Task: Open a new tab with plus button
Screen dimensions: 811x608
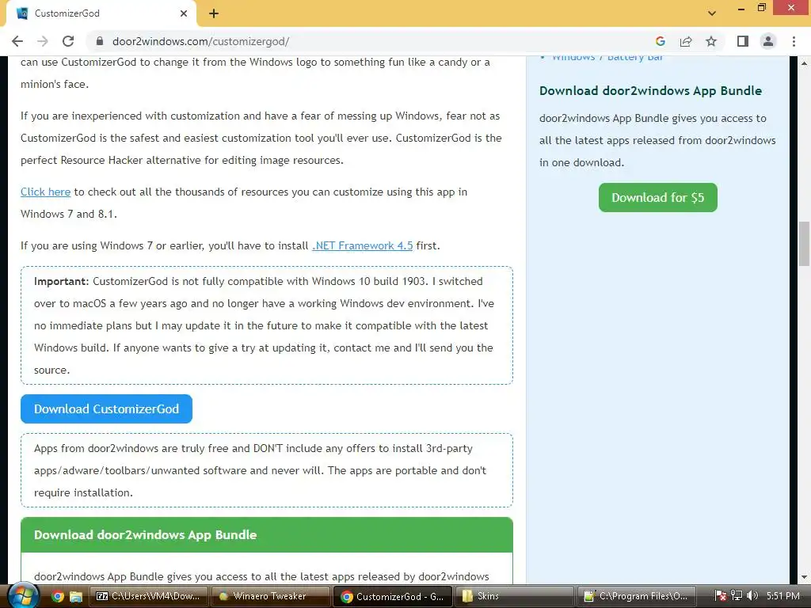Action: click(x=214, y=13)
